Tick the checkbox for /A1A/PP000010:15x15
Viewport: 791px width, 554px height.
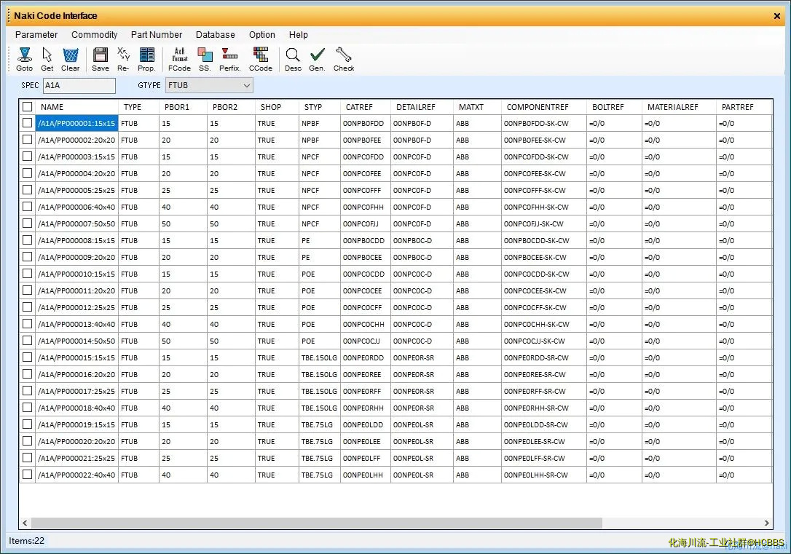coord(27,274)
